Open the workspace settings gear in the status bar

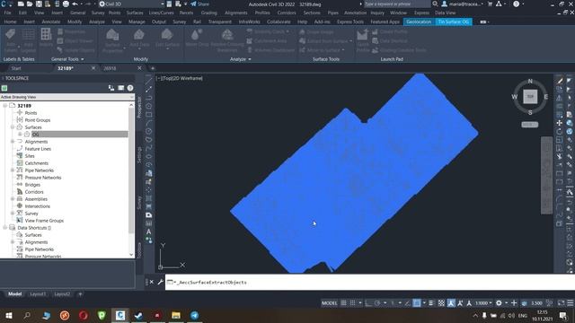point(499,303)
